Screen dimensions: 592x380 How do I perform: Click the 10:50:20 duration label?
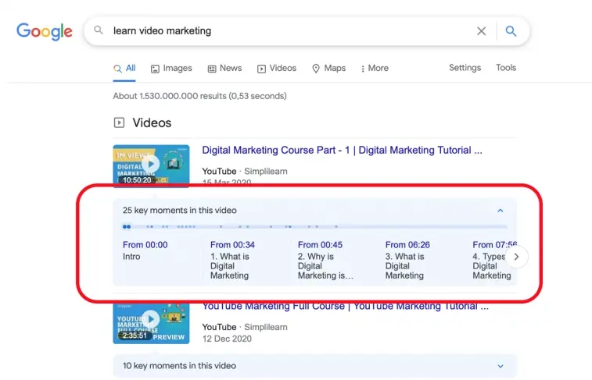click(137, 180)
